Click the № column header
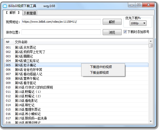The width and height of the screenshot is (159, 130). (9, 42)
